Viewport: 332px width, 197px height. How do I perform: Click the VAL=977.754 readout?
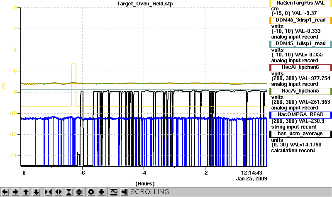[x=315, y=78]
